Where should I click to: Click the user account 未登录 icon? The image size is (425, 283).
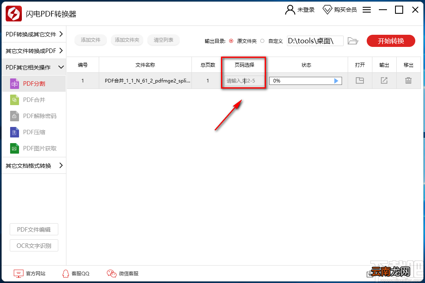(290, 10)
